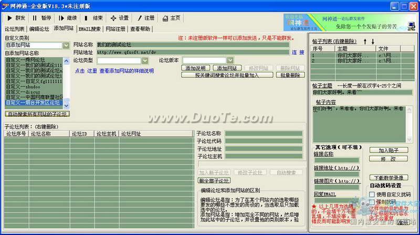Click the 网站地址 URL input field

193,53
